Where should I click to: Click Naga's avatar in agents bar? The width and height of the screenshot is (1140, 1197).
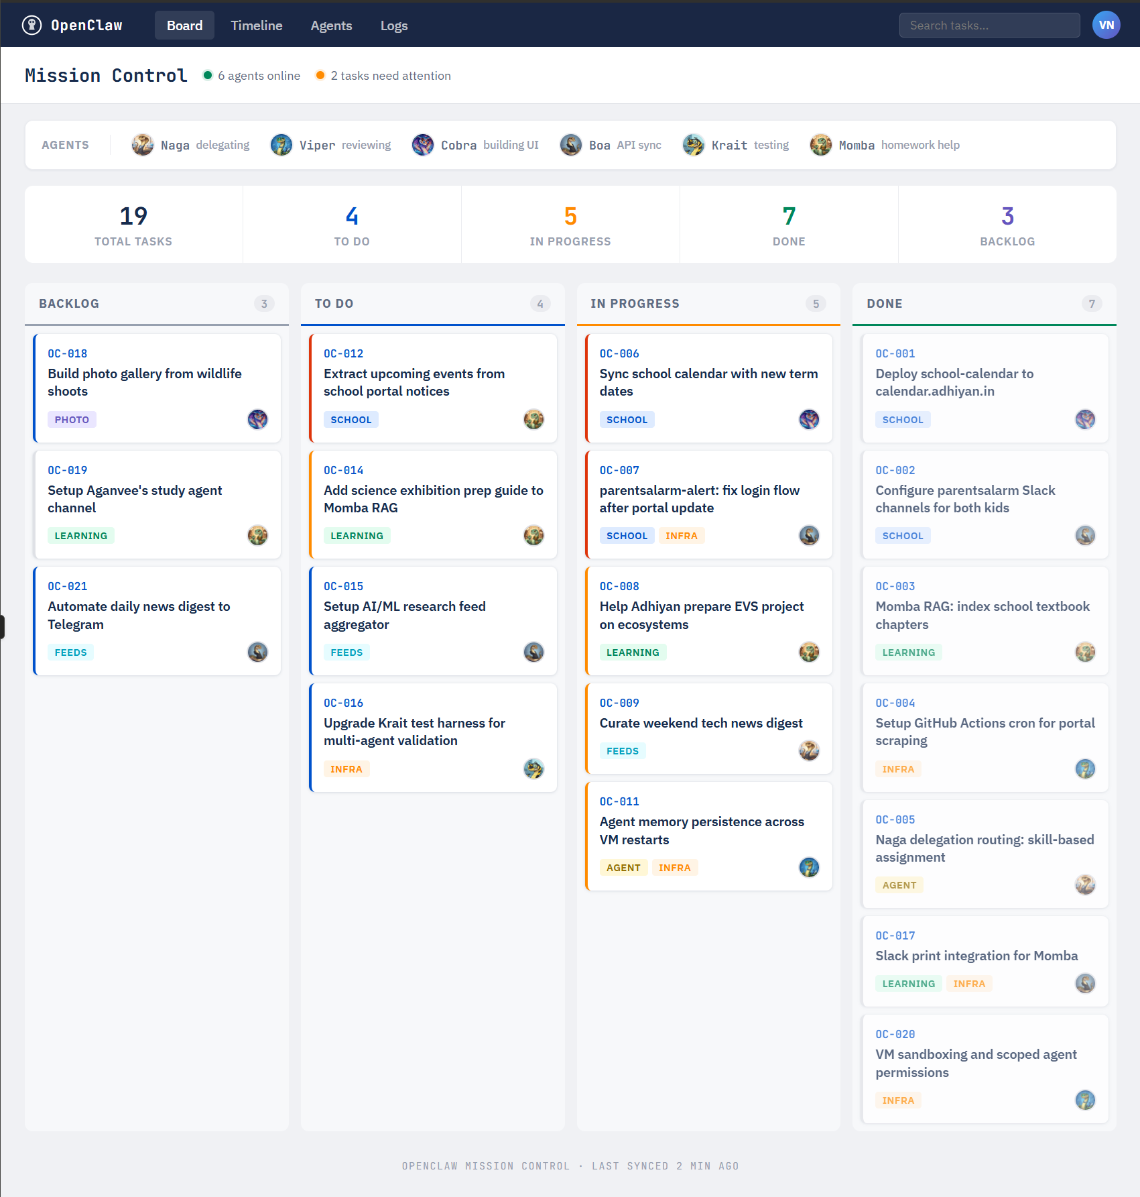[142, 145]
